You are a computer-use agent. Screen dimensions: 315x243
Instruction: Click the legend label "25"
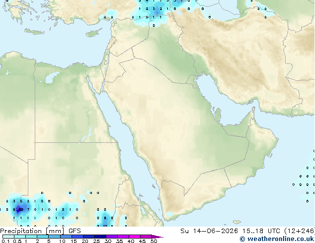click(x=96, y=241)
